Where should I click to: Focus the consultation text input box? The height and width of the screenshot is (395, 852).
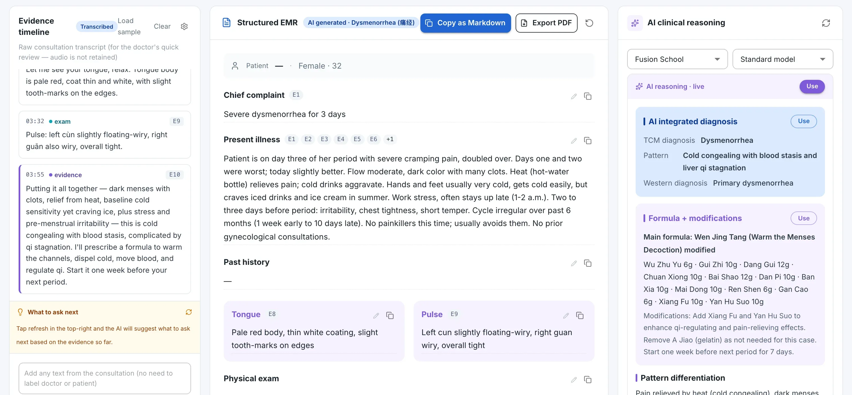click(105, 378)
